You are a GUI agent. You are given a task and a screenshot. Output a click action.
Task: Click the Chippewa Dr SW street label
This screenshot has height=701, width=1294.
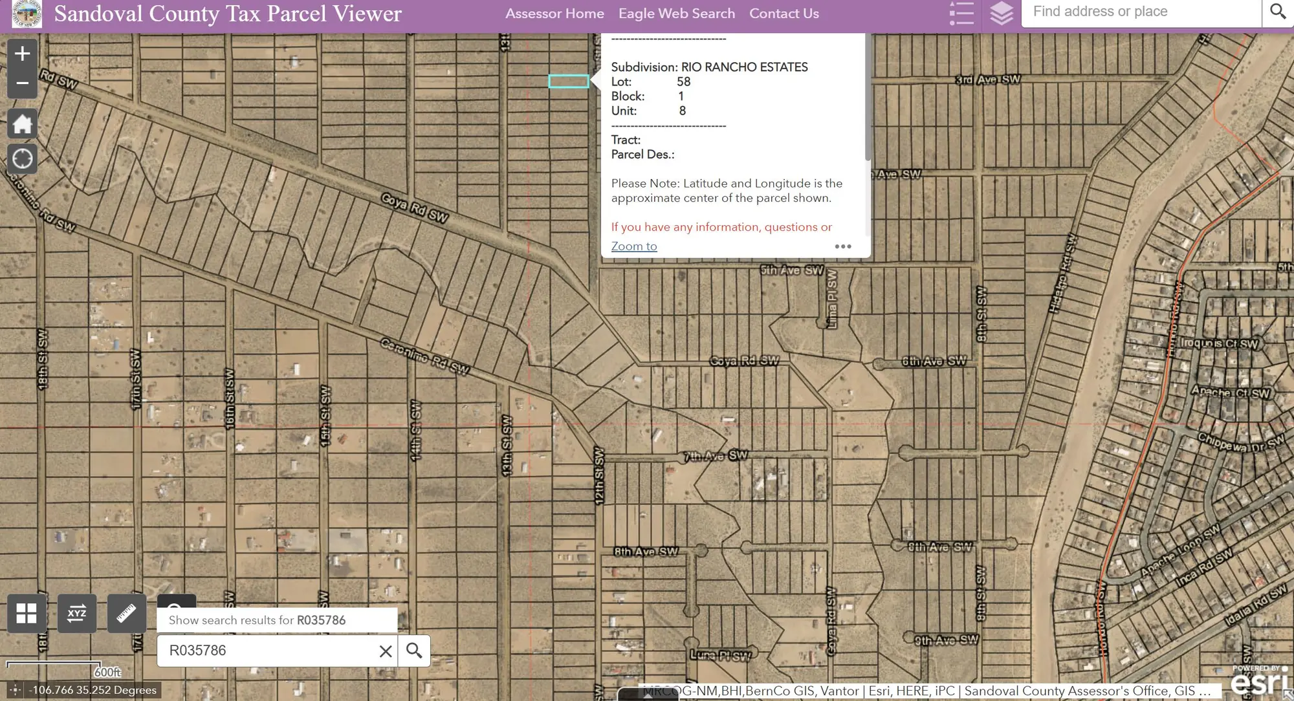(x=1241, y=442)
